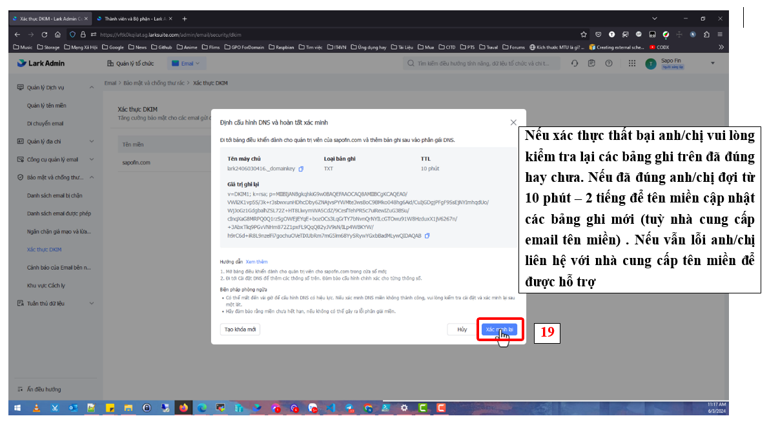Copy the host name lark2406030416._domainkey
The height and width of the screenshot is (425, 769).
click(x=301, y=169)
